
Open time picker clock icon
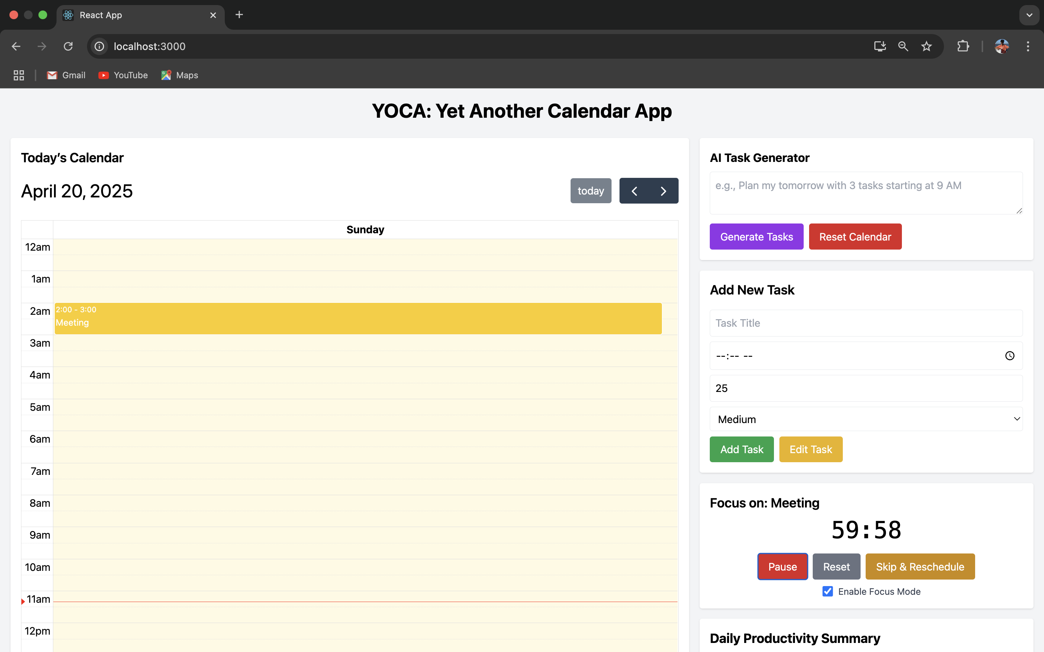[1010, 356]
